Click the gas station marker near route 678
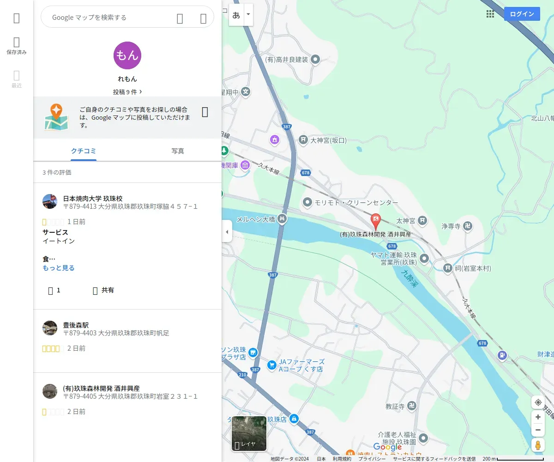The width and height of the screenshot is (554, 462). [x=502, y=355]
